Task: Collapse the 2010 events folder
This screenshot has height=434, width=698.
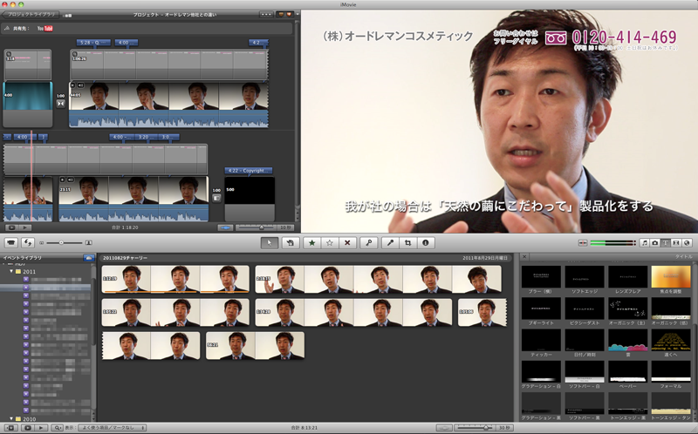Action: point(12,419)
